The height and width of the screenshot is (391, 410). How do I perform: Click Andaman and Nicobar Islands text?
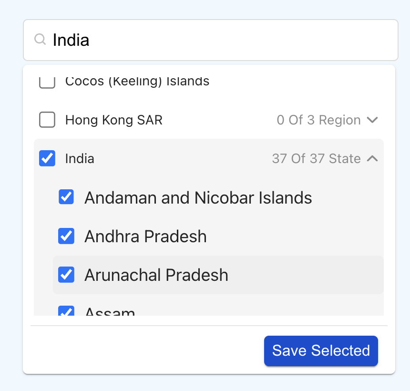[x=198, y=197]
